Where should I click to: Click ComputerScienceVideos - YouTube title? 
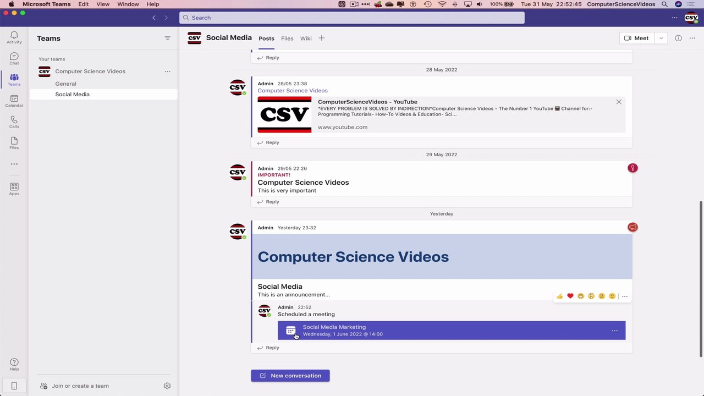367,102
